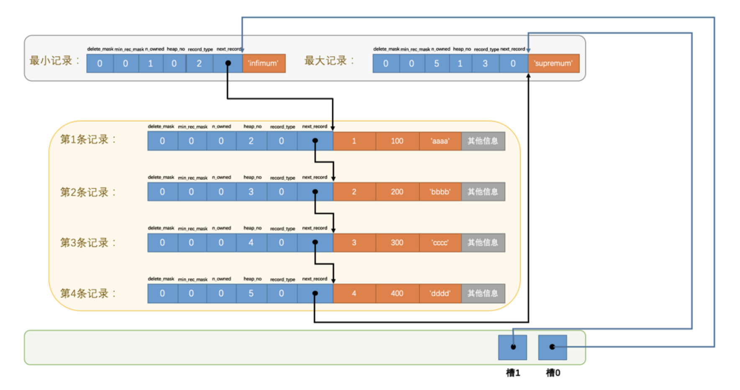Select the 槽0 slot box

coord(552,347)
